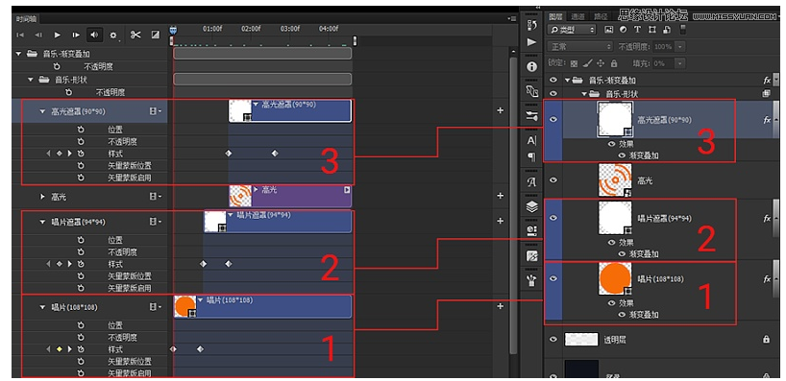Hide the 音乐-渐变叠加 group layer

pyautogui.click(x=553, y=80)
